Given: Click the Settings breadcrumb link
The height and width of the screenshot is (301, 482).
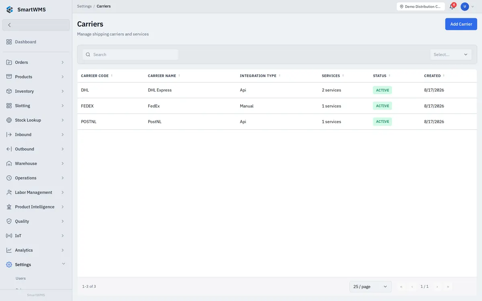Looking at the screenshot, I should [84, 6].
